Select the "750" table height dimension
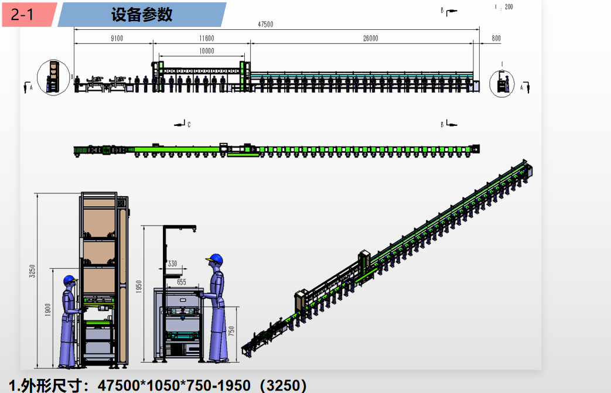 coord(231,331)
